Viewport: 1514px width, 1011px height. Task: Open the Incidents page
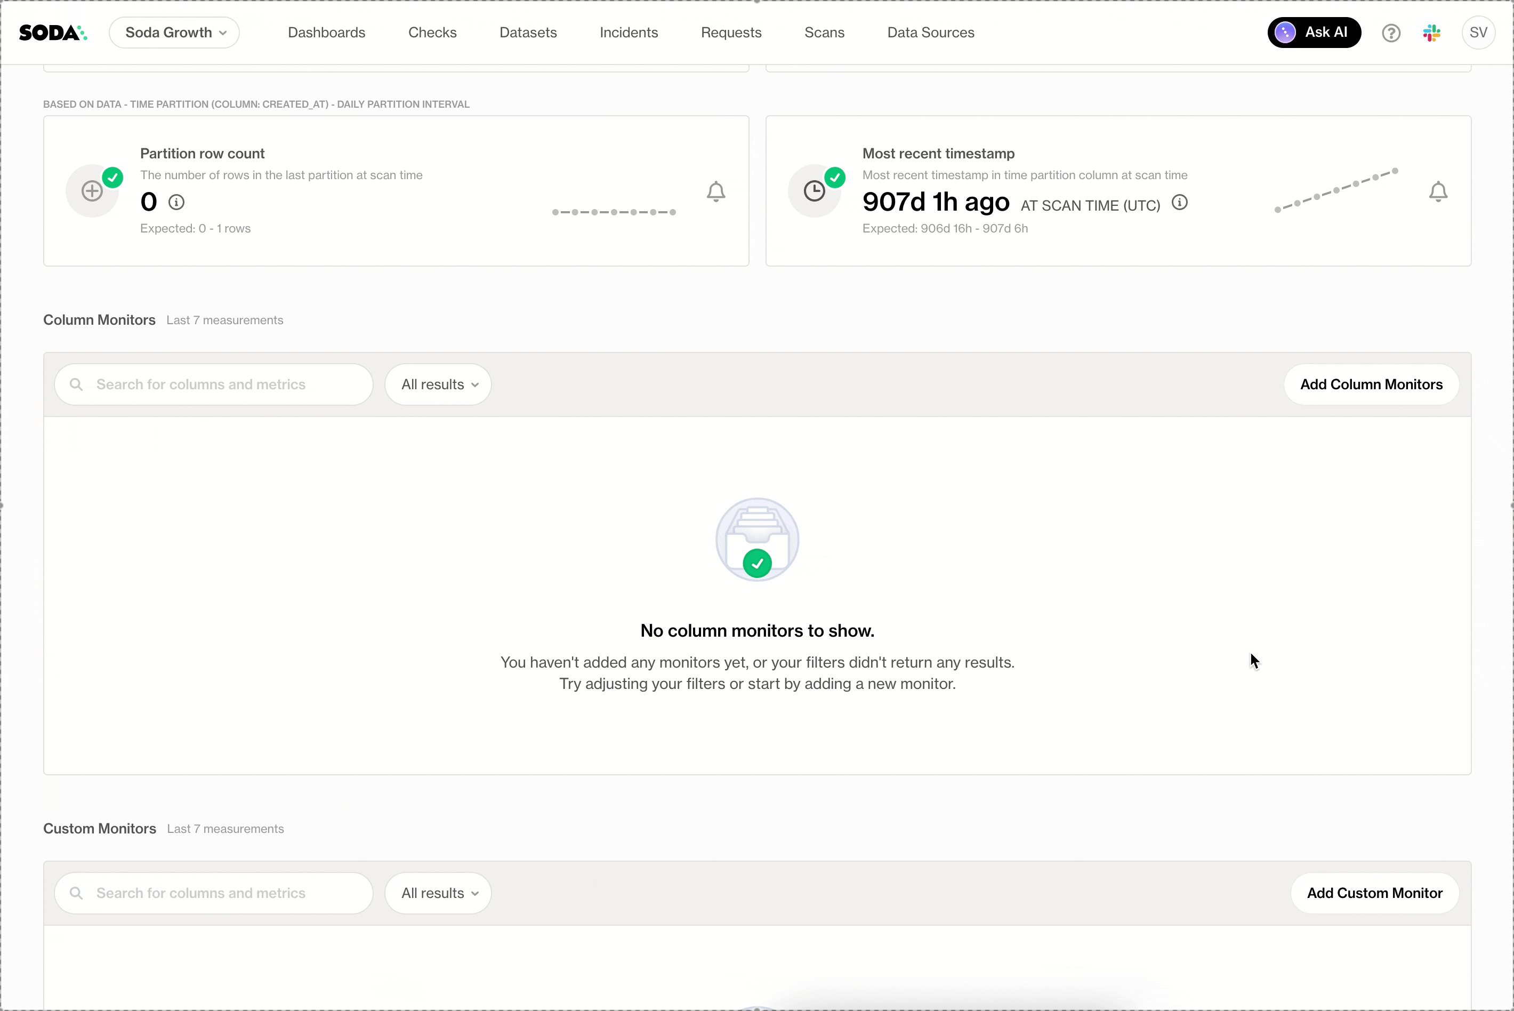(629, 33)
